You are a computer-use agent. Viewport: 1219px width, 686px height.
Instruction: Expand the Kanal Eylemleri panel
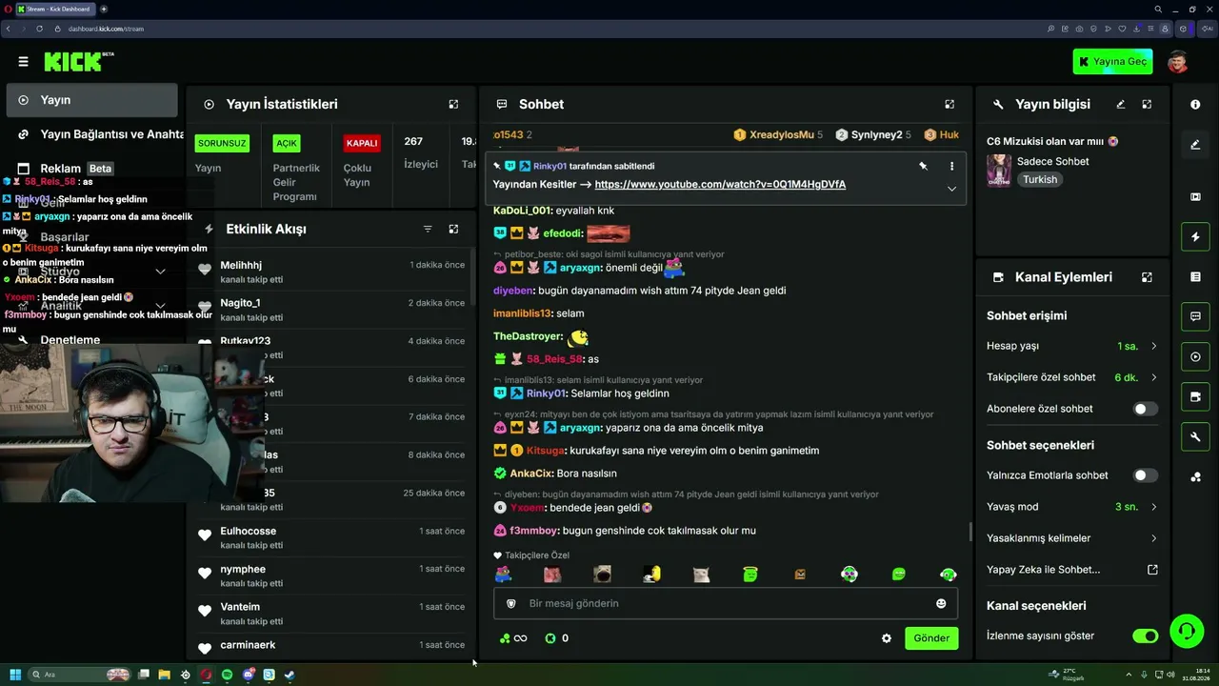1147,277
